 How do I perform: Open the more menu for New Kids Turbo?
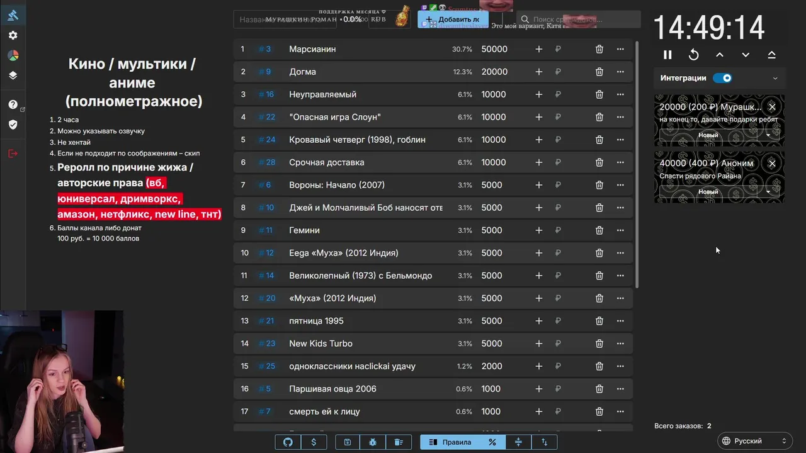click(x=620, y=344)
